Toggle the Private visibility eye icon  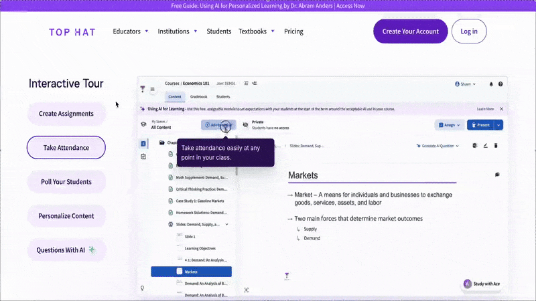pyautogui.click(x=245, y=125)
